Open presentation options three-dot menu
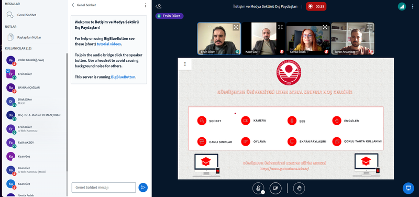Viewport: 419px width, 197px height. [x=185, y=64]
